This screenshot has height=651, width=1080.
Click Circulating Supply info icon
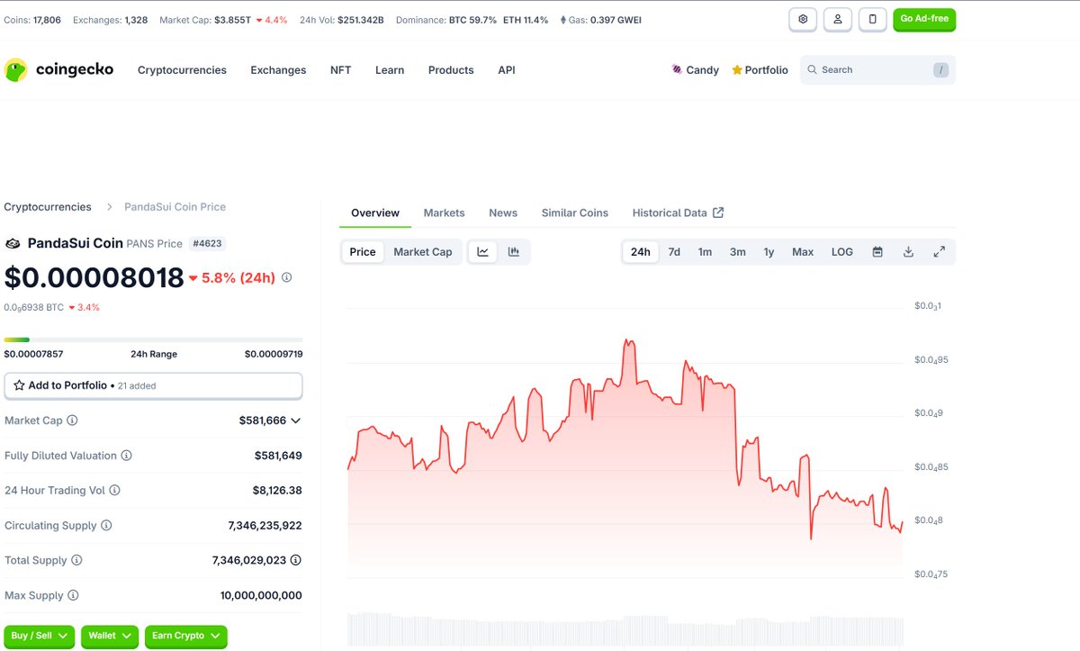pos(106,526)
